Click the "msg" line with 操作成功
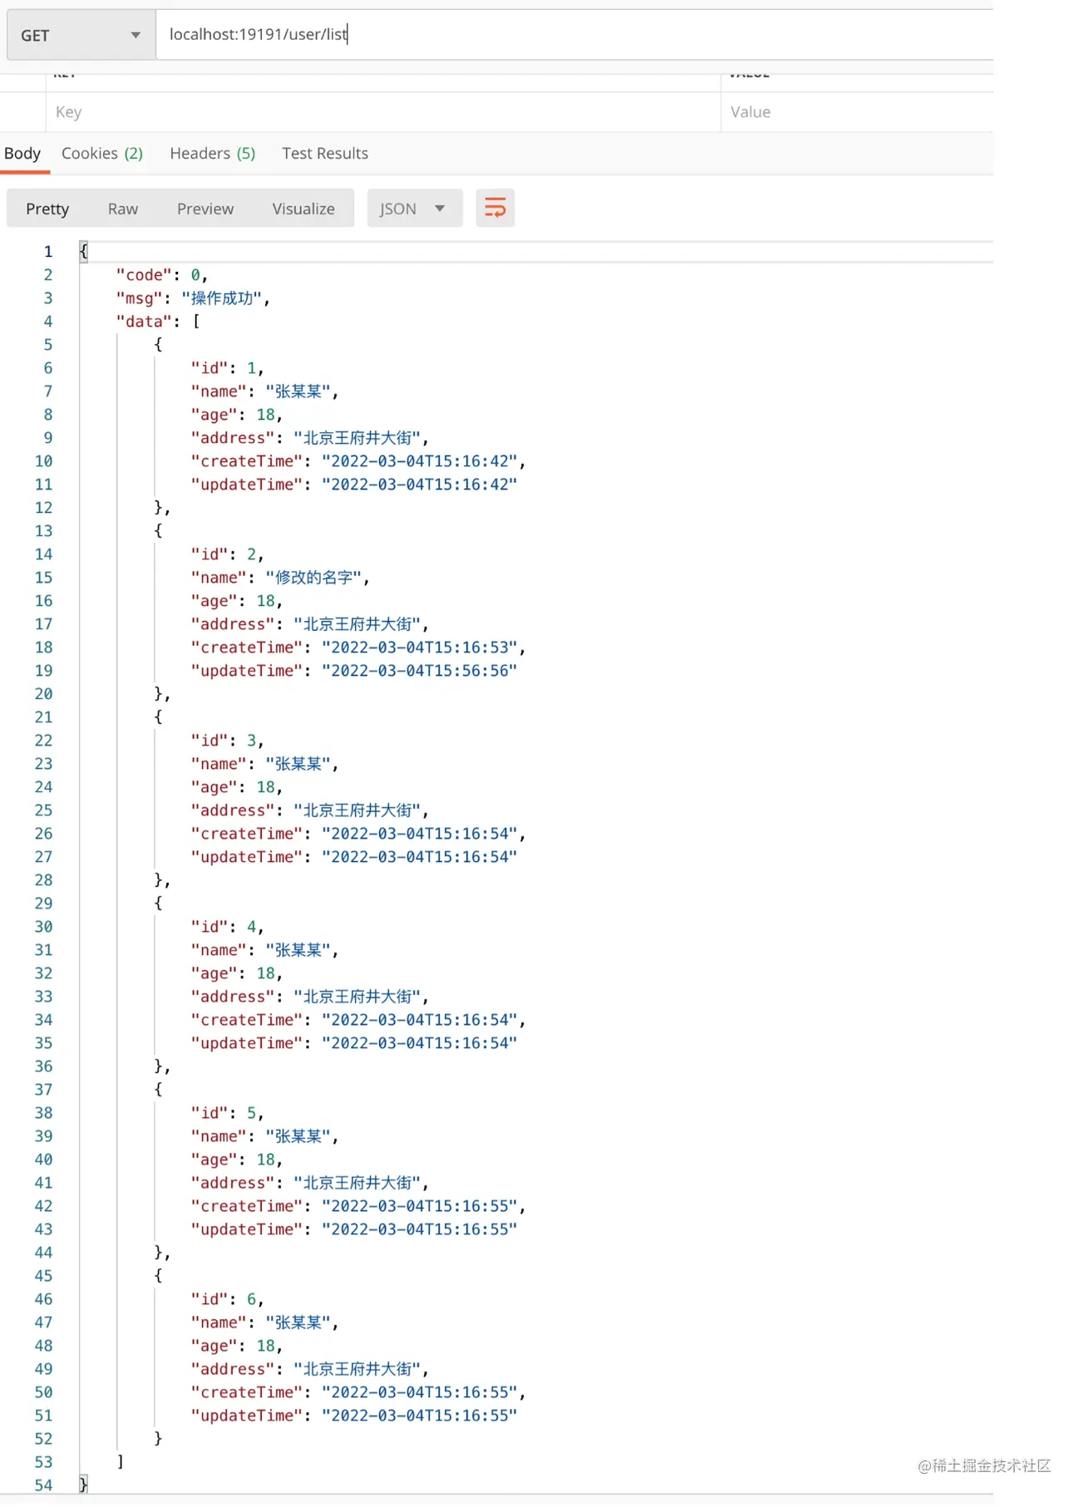 coord(193,298)
